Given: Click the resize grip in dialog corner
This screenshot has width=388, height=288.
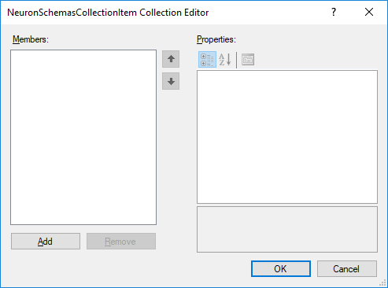Looking at the screenshot, I should [x=383, y=283].
